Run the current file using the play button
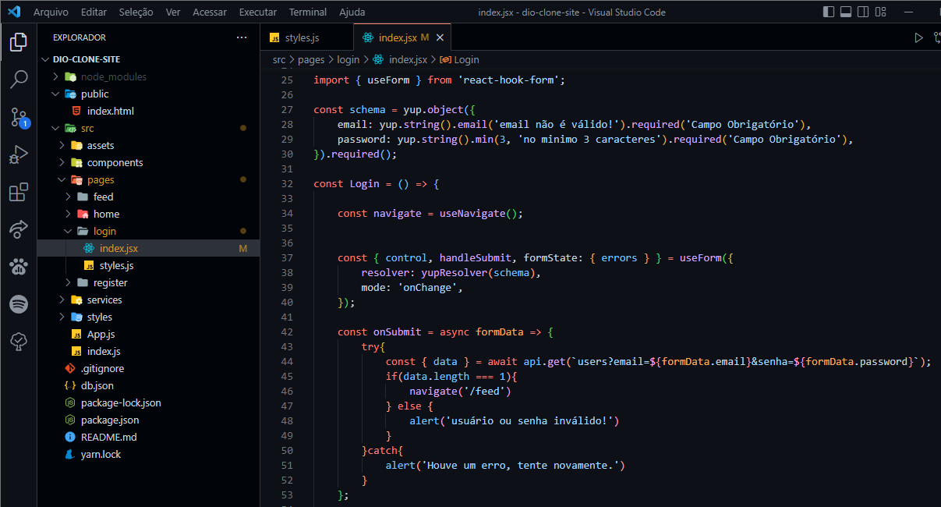The height and width of the screenshot is (507, 941). (920, 37)
